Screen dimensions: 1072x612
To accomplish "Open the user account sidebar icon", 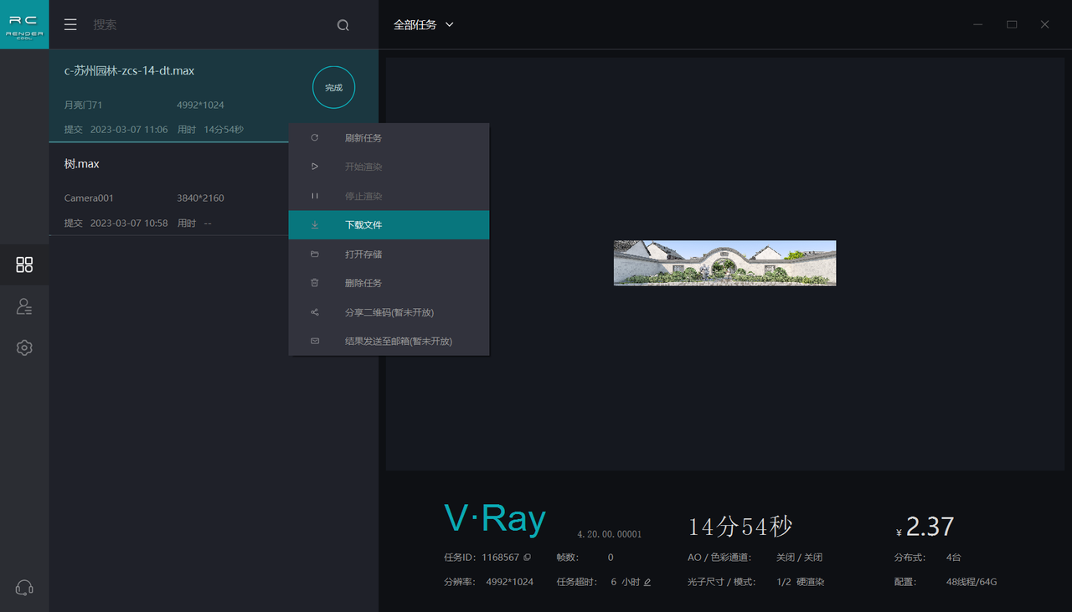I will pos(24,306).
